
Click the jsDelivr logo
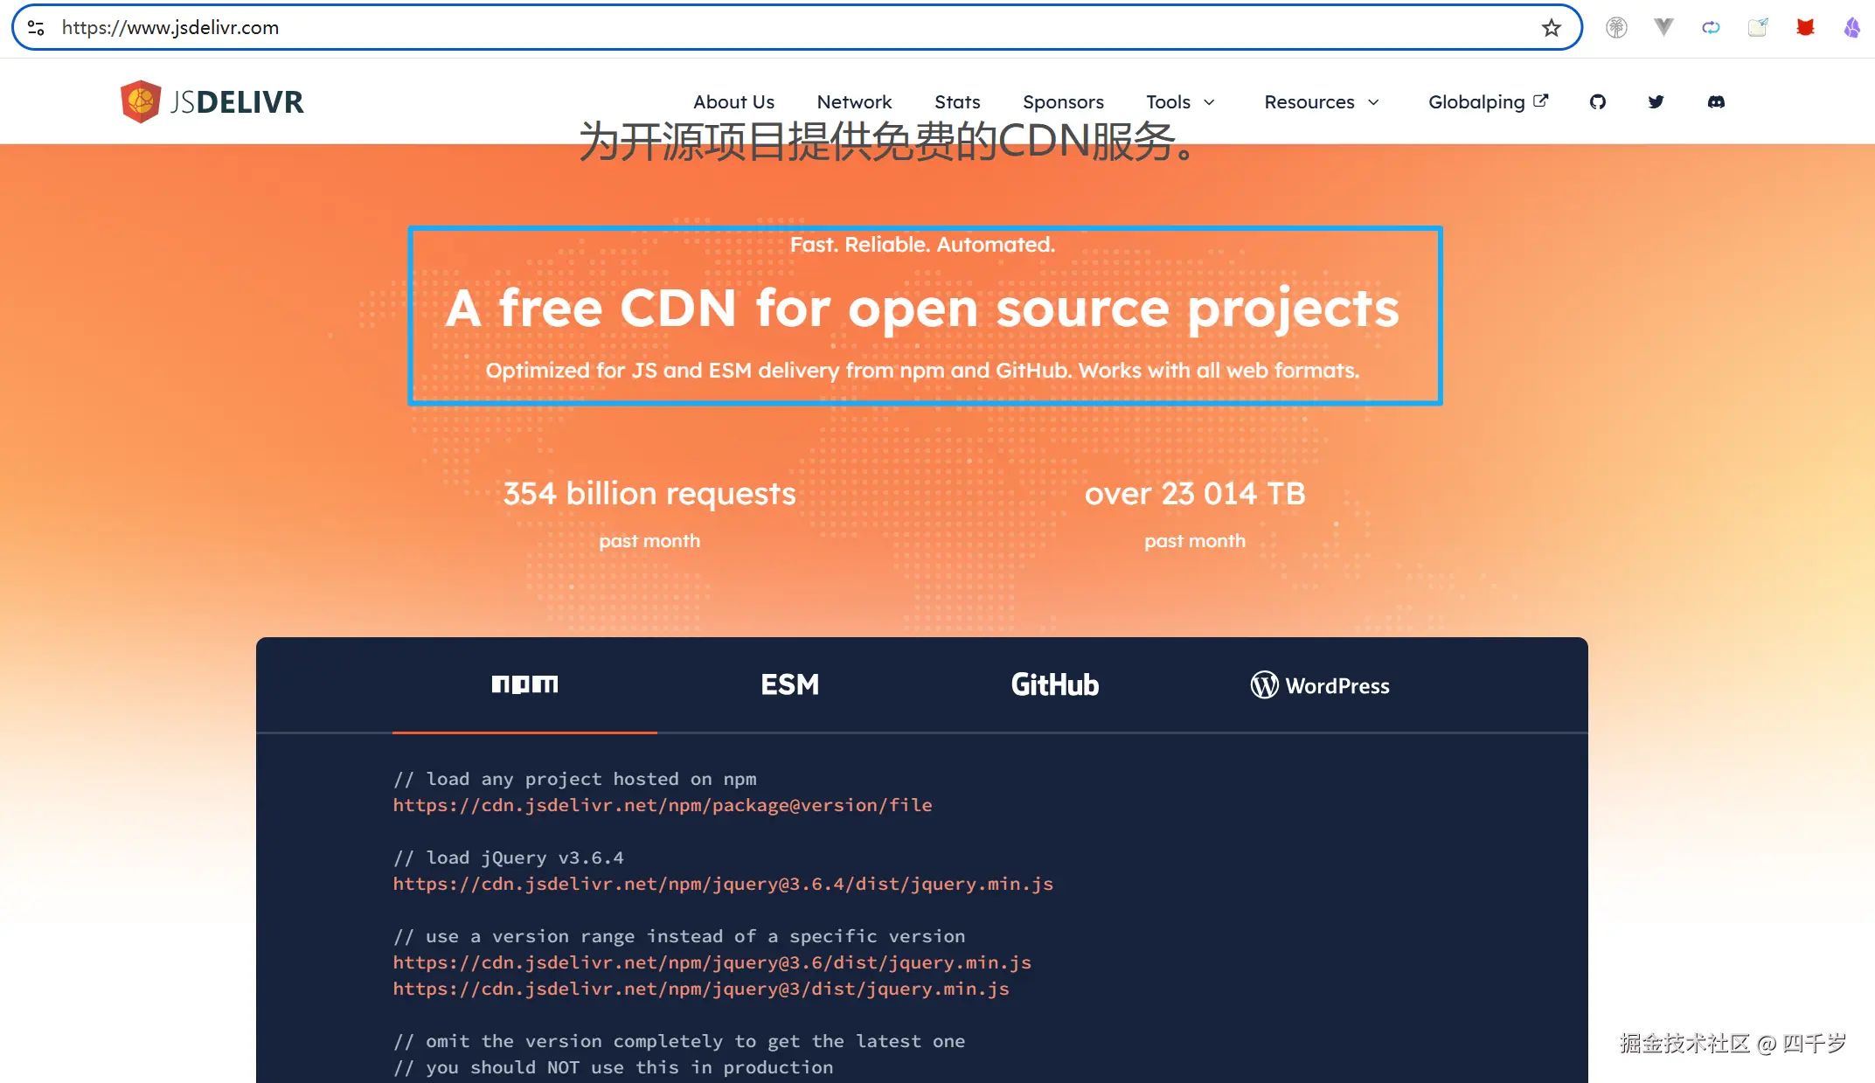click(x=212, y=102)
